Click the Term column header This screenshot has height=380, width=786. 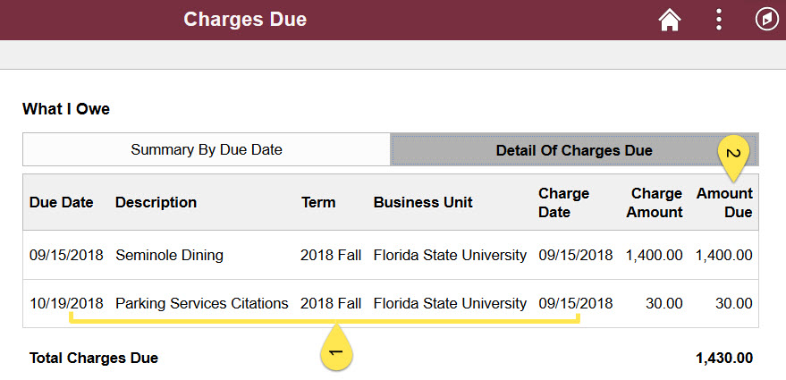(318, 203)
